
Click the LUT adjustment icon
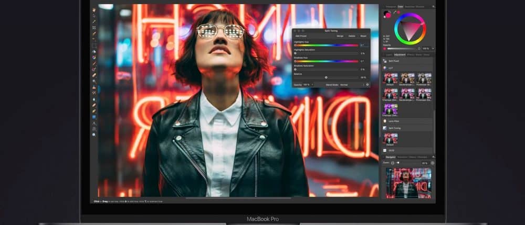385,68
